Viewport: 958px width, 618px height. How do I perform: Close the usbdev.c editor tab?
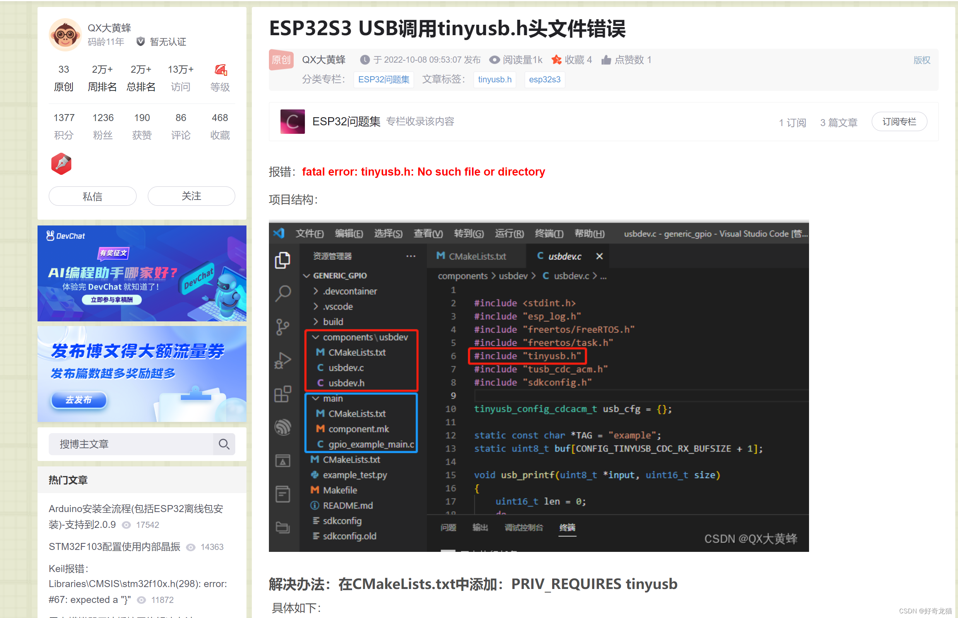(599, 256)
